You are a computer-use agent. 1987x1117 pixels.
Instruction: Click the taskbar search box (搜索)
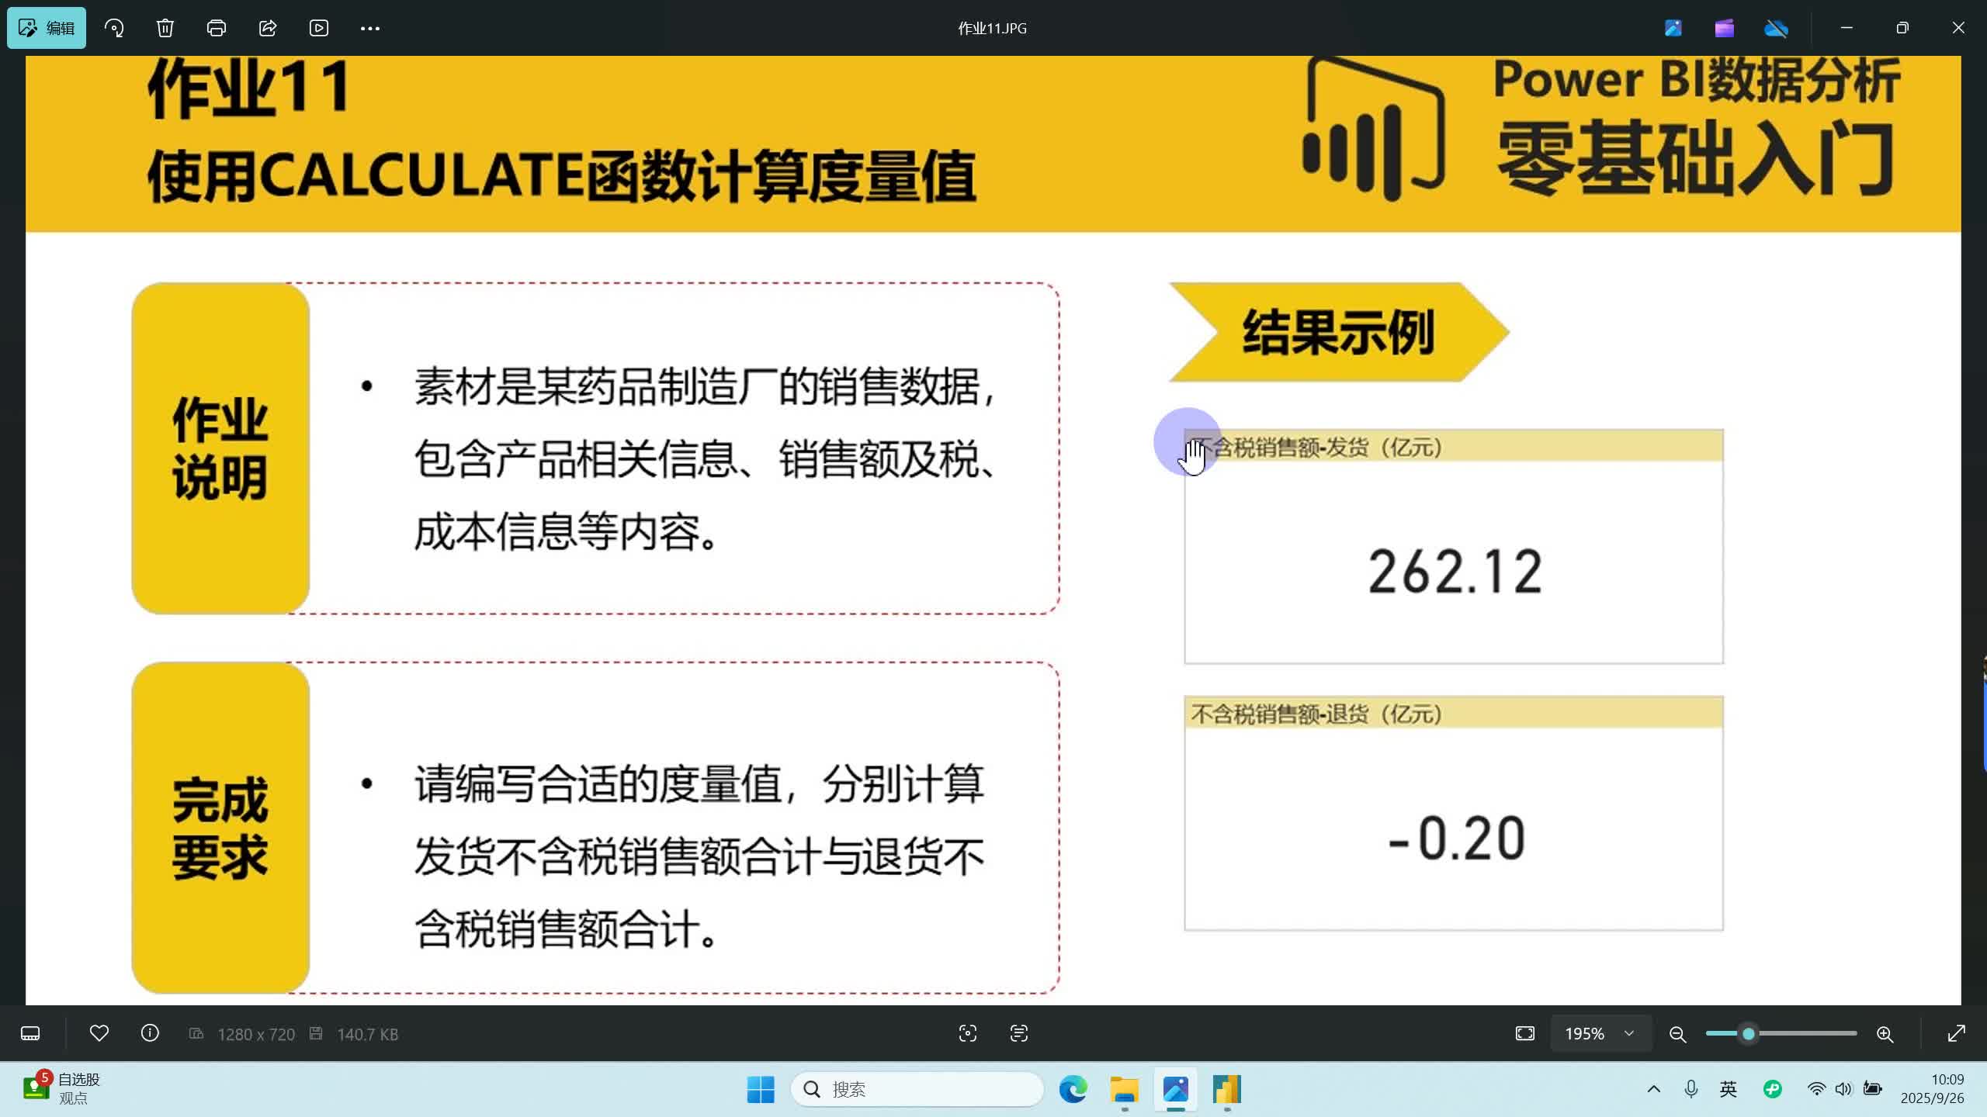pos(916,1089)
